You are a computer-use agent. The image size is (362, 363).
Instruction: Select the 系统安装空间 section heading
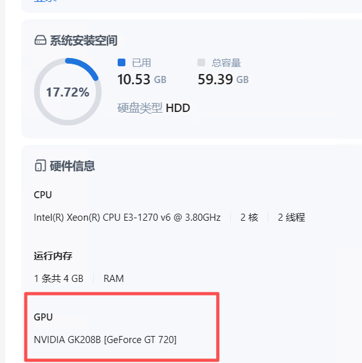pyautogui.click(x=84, y=41)
